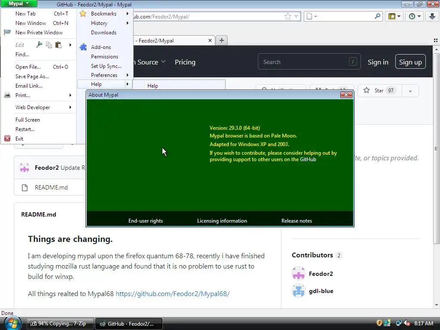The height and width of the screenshot is (330, 440).
Task: Select New Window menu item
Action: (38, 23)
